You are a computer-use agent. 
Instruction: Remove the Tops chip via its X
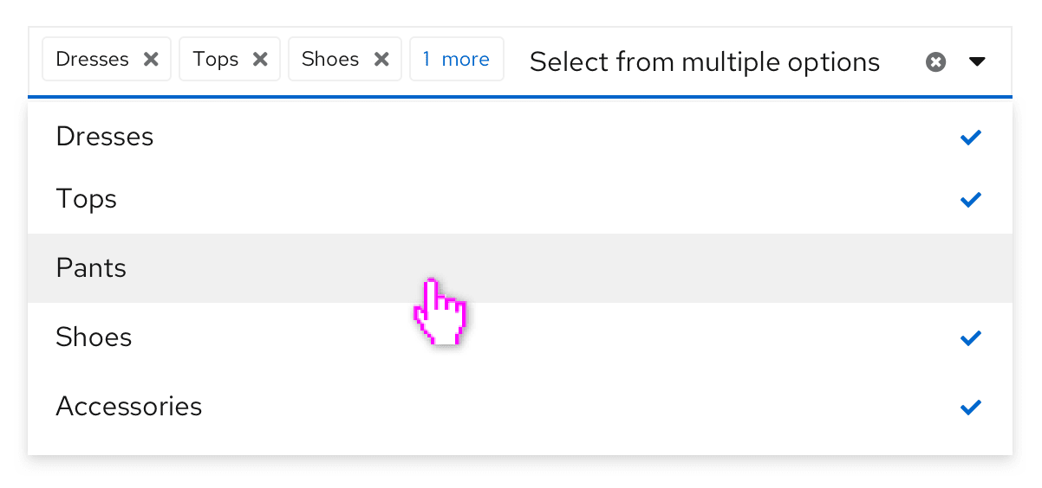tap(260, 60)
